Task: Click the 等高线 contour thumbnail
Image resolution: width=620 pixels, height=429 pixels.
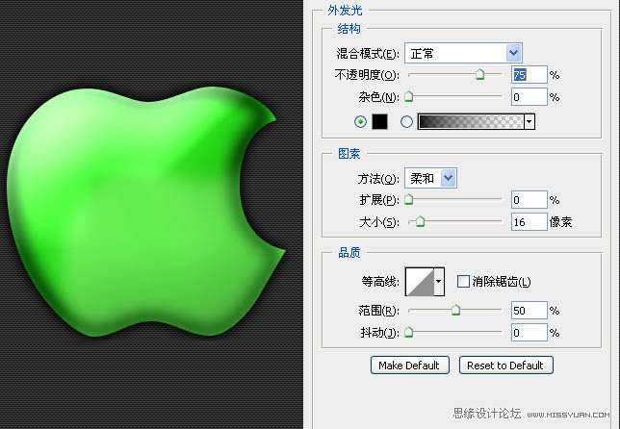Action: click(420, 282)
